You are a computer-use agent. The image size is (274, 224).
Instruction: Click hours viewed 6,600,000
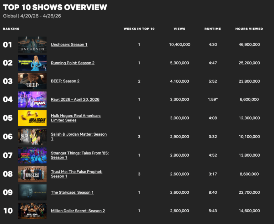point(249,99)
